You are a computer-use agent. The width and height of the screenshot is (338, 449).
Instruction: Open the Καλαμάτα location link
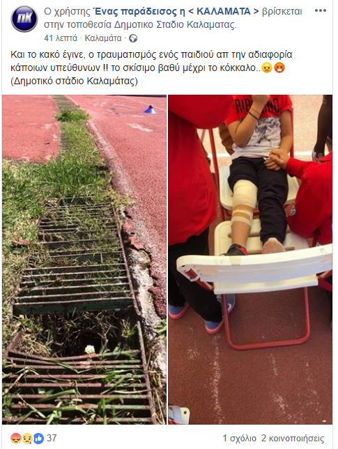pos(103,38)
